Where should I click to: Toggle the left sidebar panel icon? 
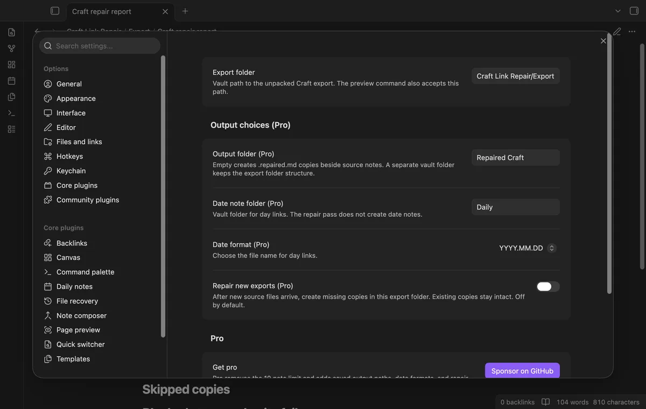pos(54,11)
